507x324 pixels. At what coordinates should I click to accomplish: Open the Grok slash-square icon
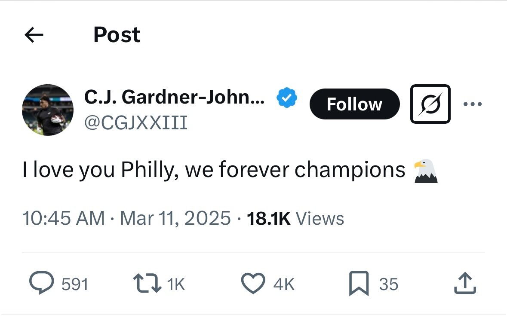tap(430, 104)
